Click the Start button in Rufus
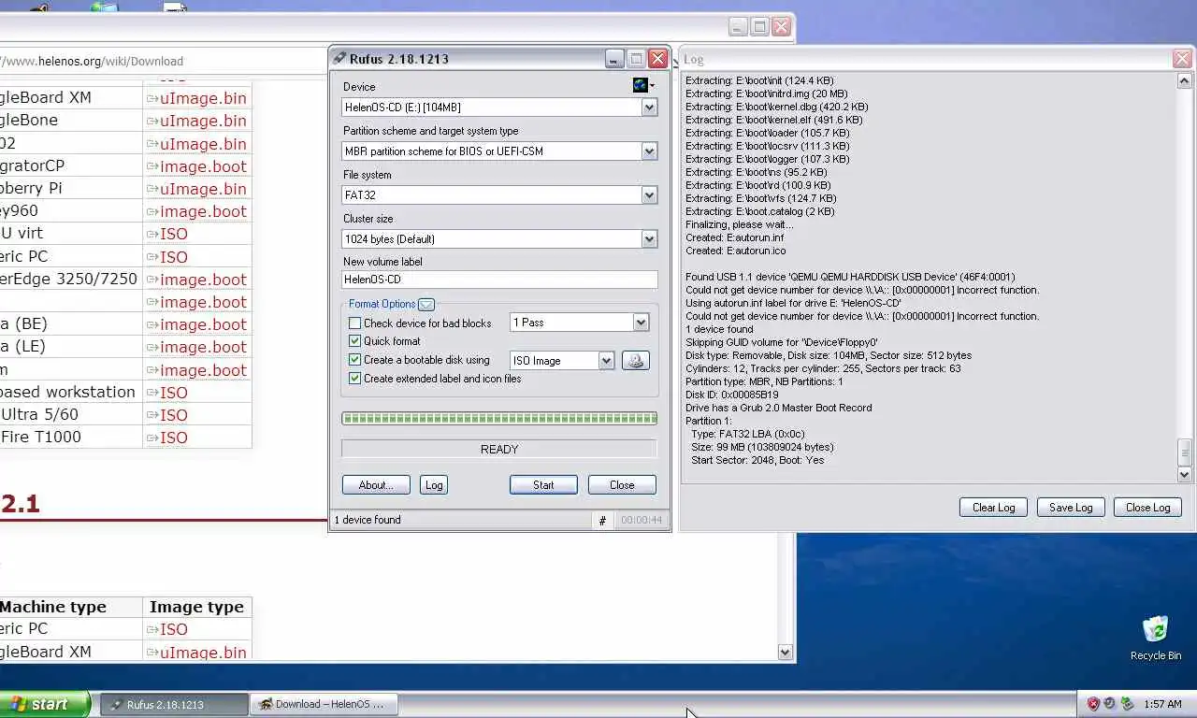The image size is (1197, 718). point(543,485)
